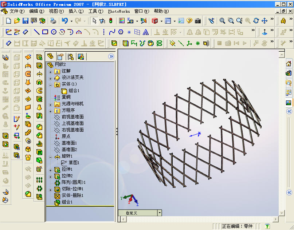
Task: Open the Undo history dropdown arrow
Action: [x=71, y=21]
